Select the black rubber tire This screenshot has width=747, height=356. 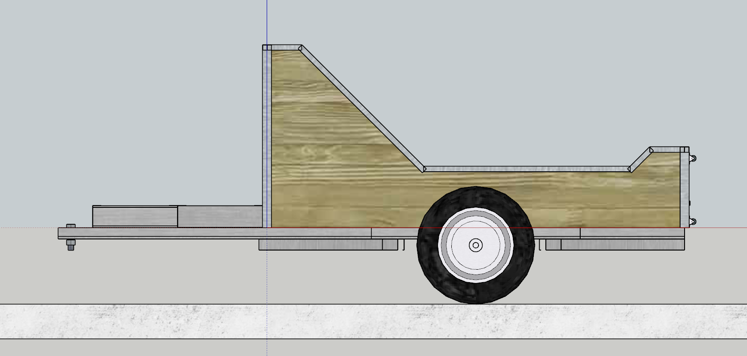[475, 245]
